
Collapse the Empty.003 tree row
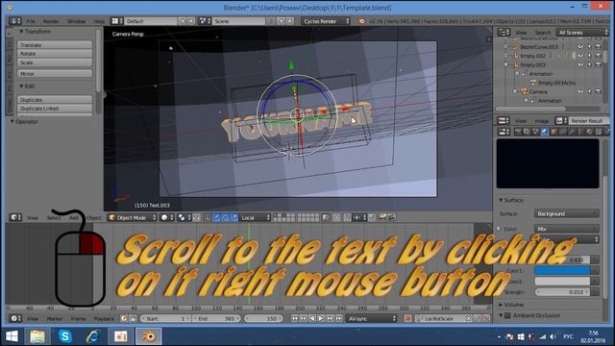[505, 64]
